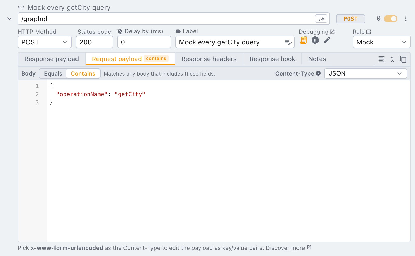Select the Equals body match option
This screenshot has height=256, width=415.
pos(53,73)
